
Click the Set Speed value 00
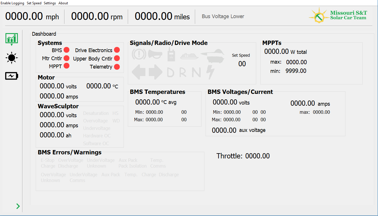242,64
